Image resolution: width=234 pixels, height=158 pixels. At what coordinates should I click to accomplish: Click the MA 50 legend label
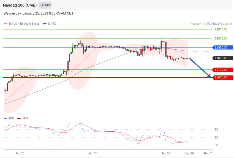52,24
